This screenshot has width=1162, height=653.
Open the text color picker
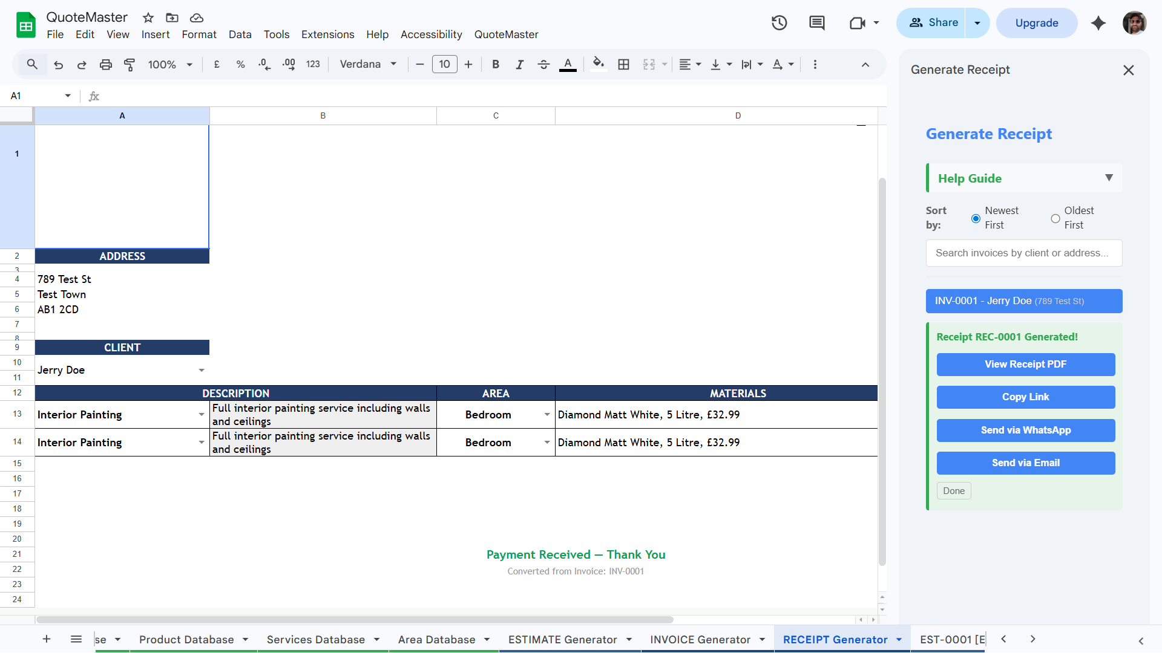568,64
